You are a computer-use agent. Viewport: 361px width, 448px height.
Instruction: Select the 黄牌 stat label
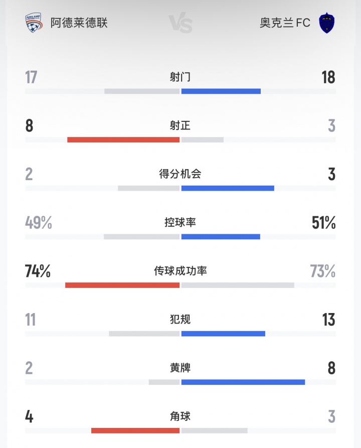click(180, 368)
